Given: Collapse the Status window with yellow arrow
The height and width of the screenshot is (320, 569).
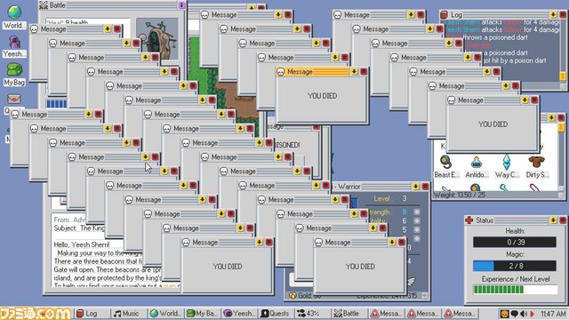Looking at the screenshot, I should 553,220.
